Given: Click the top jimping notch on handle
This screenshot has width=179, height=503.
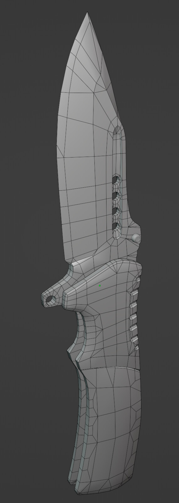Looking at the screenshot, I should tap(135, 293).
